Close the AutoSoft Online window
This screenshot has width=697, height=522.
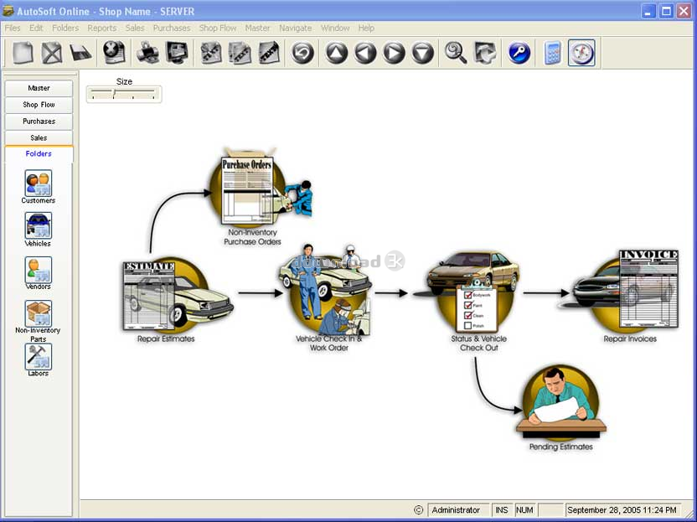(684, 11)
